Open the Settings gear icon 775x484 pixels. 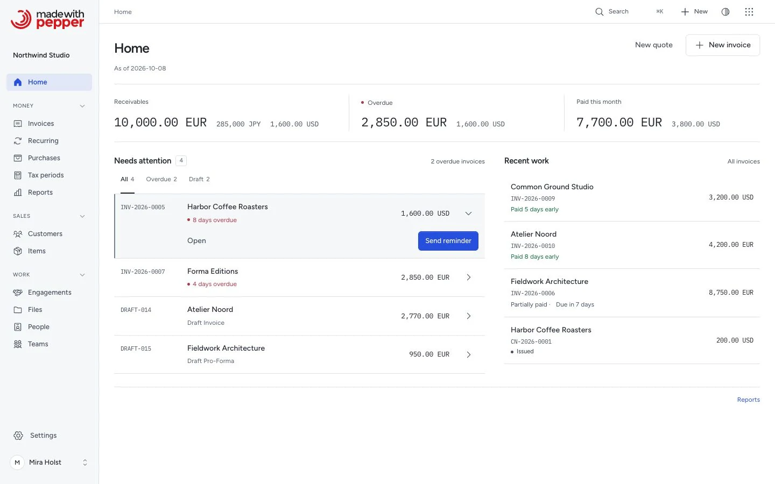[x=18, y=436]
